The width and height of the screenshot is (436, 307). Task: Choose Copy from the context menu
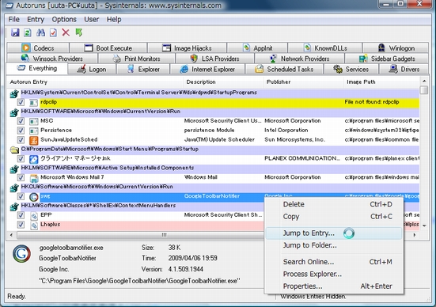coord(334,217)
